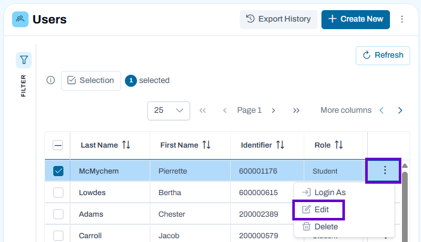Open the filter panel funnel icon
Image resolution: width=421 pixels, height=242 pixels.
(x=23, y=60)
